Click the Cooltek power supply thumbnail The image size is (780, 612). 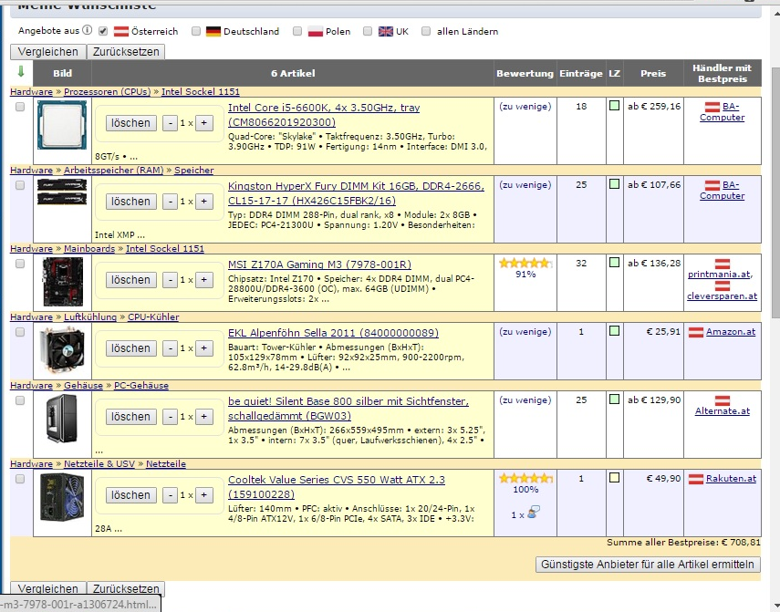pyautogui.click(x=62, y=497)
